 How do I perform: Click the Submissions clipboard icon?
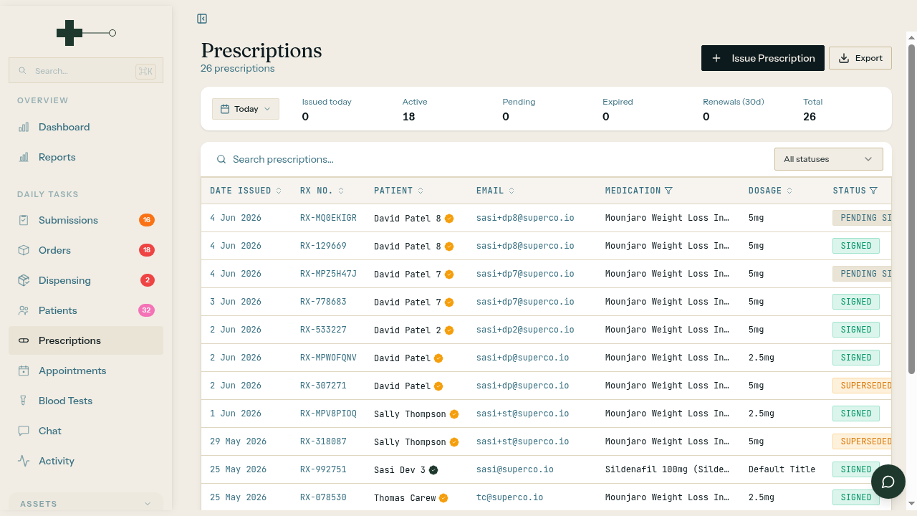pyautogui.click(x=24, y=220)
